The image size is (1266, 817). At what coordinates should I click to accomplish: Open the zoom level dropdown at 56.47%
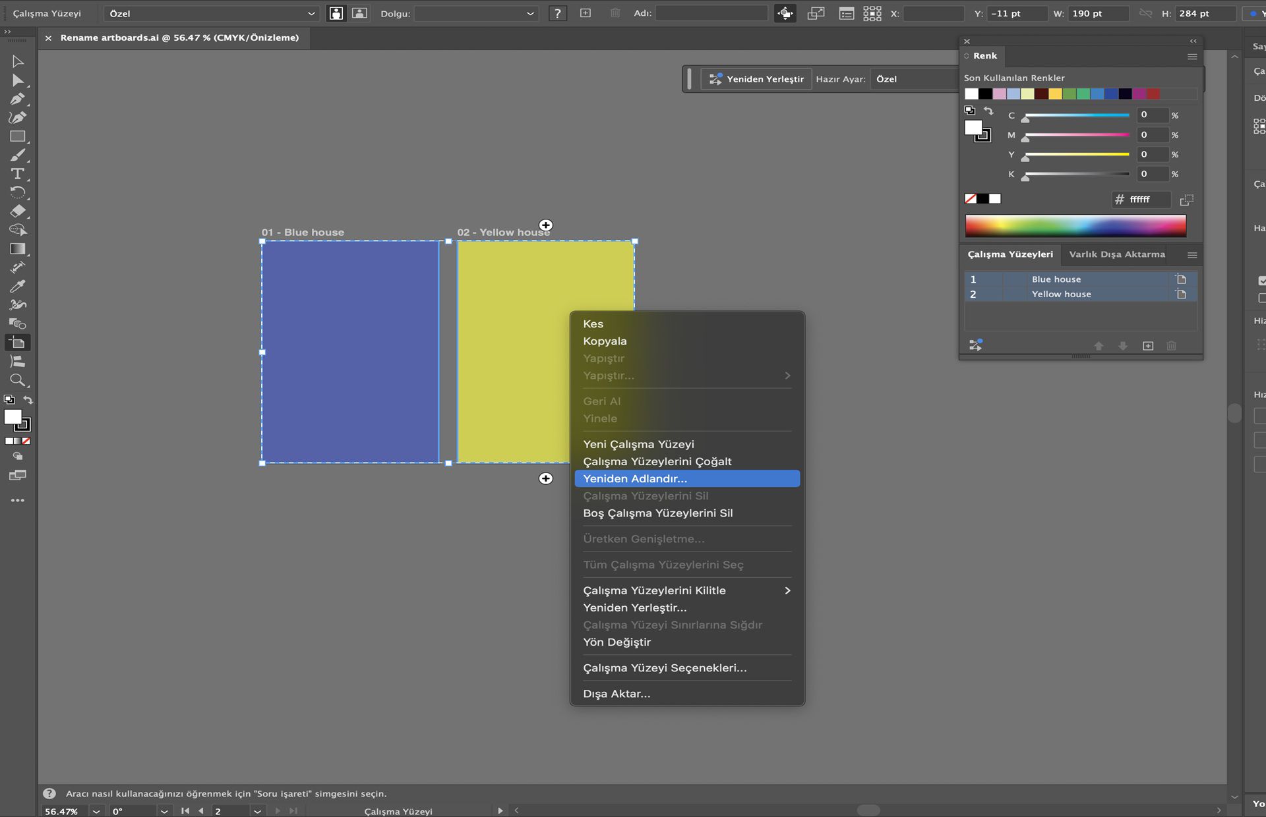coord(96,811)
